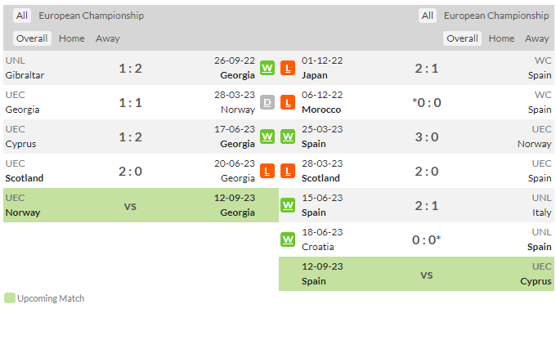Viewport: 556px width, 340px height.
Task: Click the W badge for Cyprus vs Georgia
Action: click(267, 136)
